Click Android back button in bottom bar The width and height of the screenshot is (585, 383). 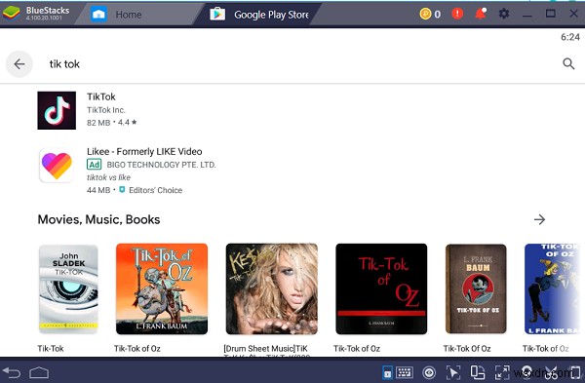(12, 372)
